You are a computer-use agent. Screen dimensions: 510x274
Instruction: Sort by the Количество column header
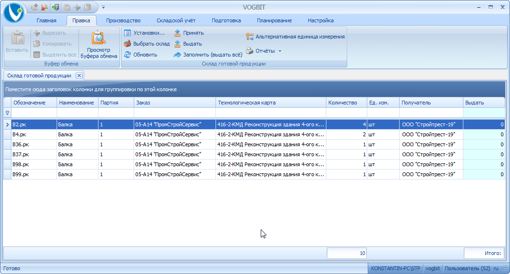click(346, 103)
